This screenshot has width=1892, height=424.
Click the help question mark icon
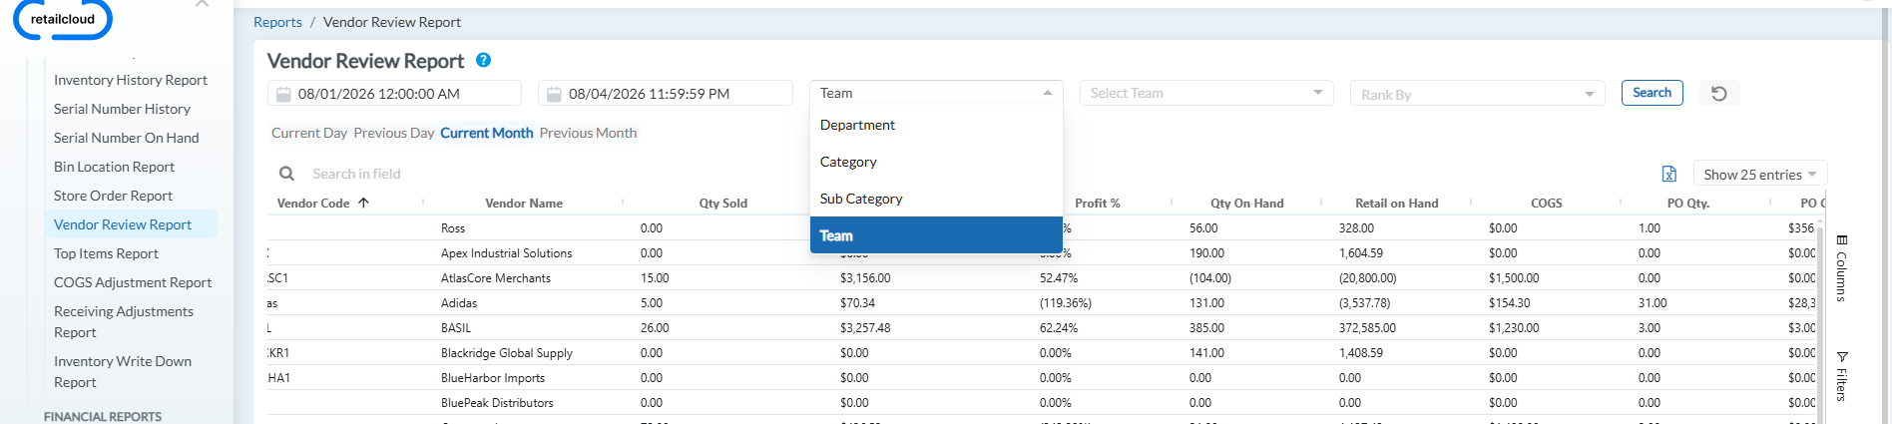[483, 60]
